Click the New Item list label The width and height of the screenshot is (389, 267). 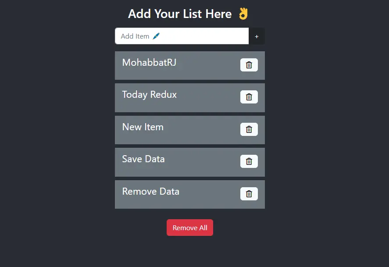[143, 127]
